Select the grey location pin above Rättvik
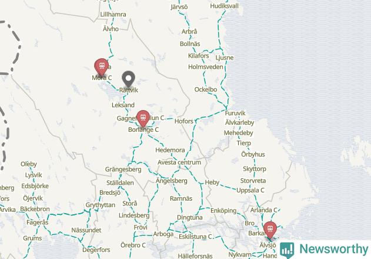 [x=129, y=79]
